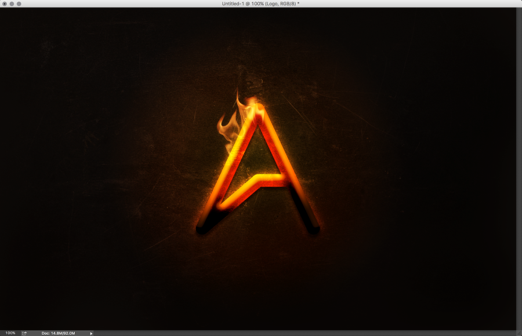
Task: Close the Untitled-1 document window
Action: pos(5,4)
